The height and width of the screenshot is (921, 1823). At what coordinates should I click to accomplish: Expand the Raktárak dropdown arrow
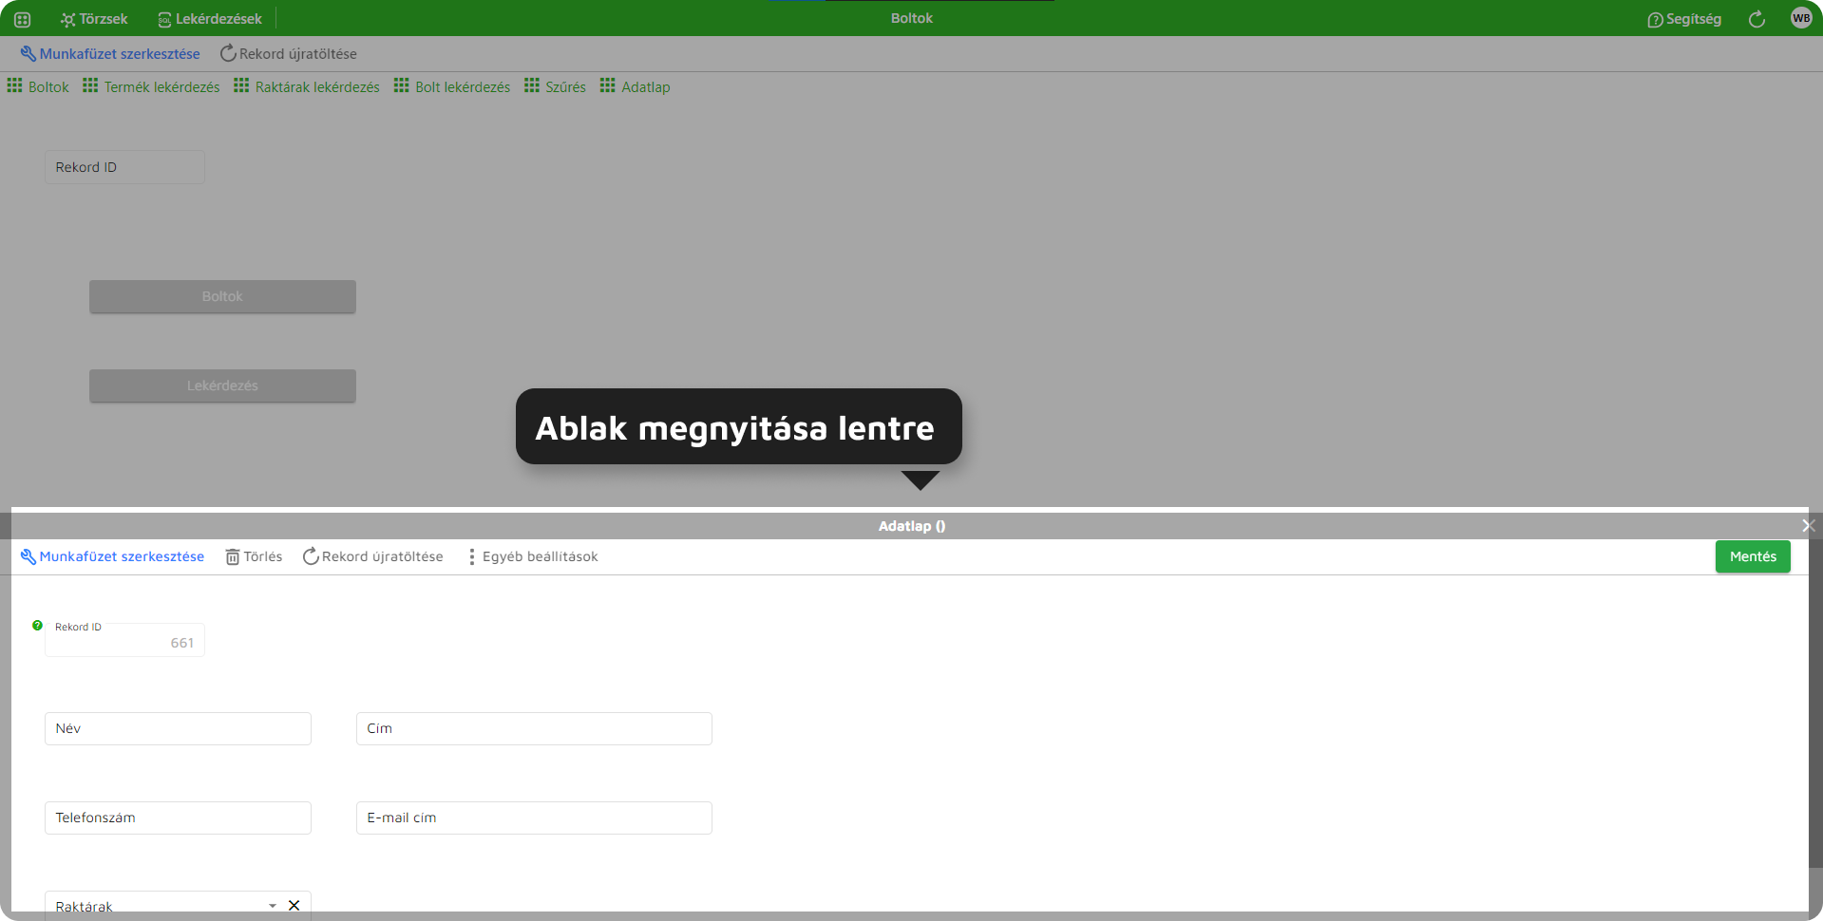273,906
